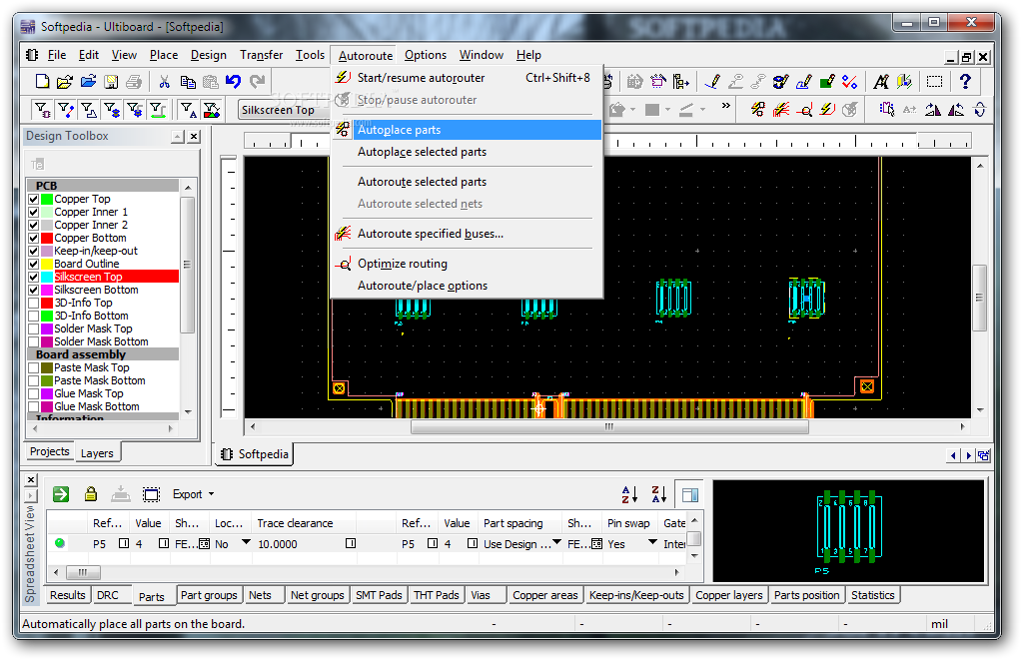
Task: Close the Design Toolbox panel
Action: (194, 137)
